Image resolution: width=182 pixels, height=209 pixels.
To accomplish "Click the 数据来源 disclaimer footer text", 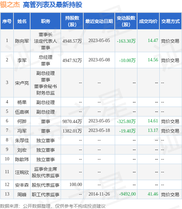I will [x=53, y=206].
